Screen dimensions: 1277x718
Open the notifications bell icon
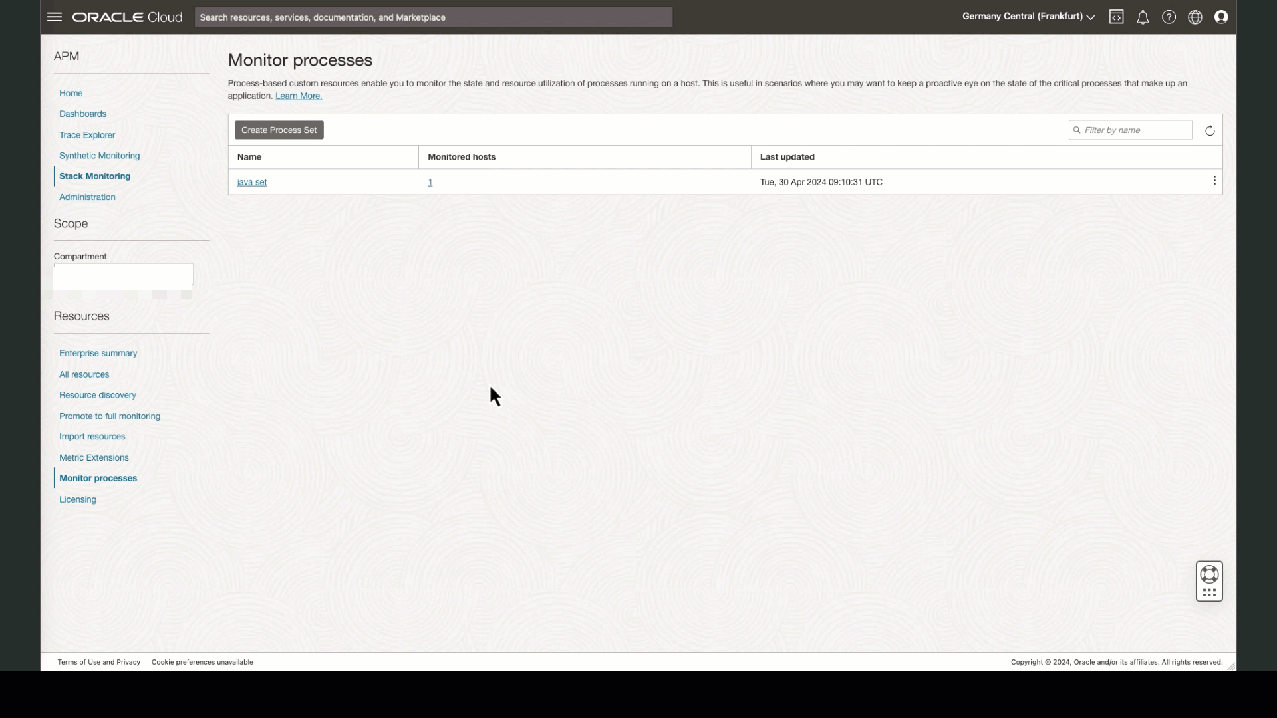point(1143,17)
